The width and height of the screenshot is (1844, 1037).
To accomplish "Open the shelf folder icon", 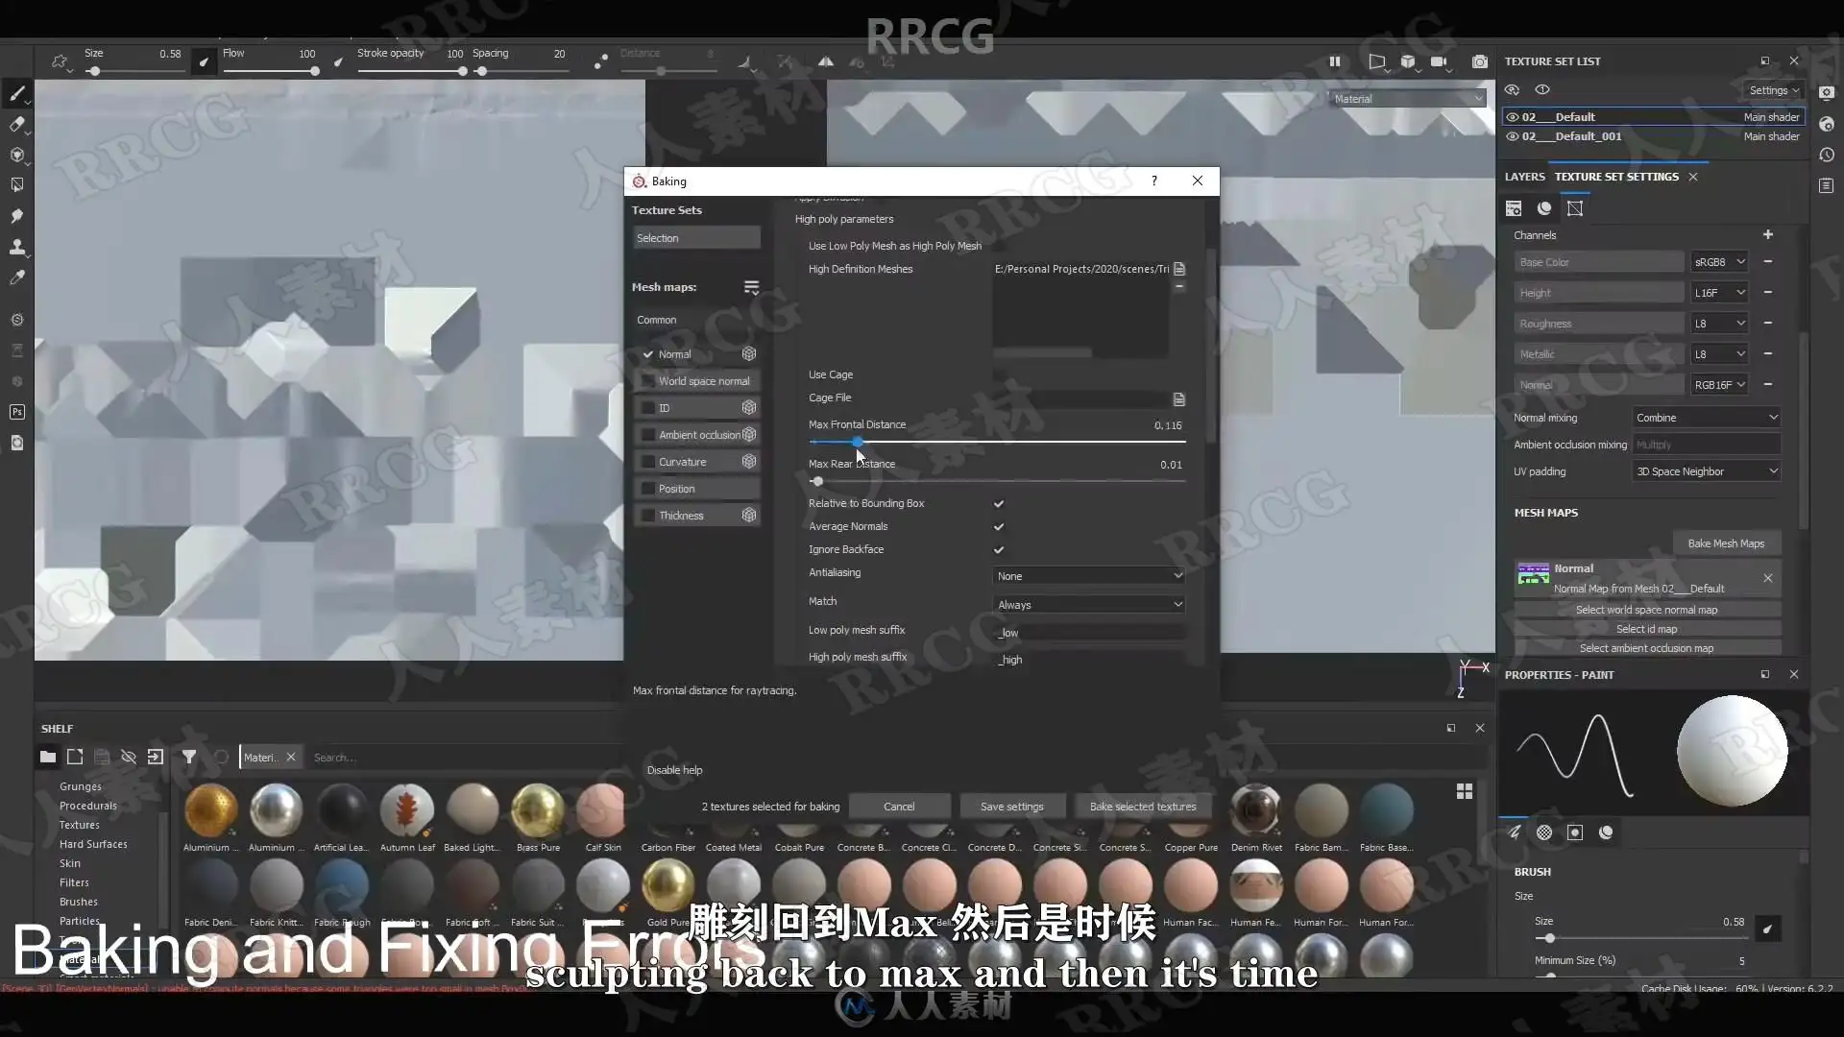I will [x=47, y=757].
